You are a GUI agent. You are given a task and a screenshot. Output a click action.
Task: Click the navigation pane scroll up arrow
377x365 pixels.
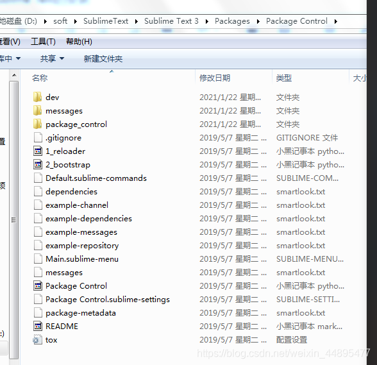(14, 75)
